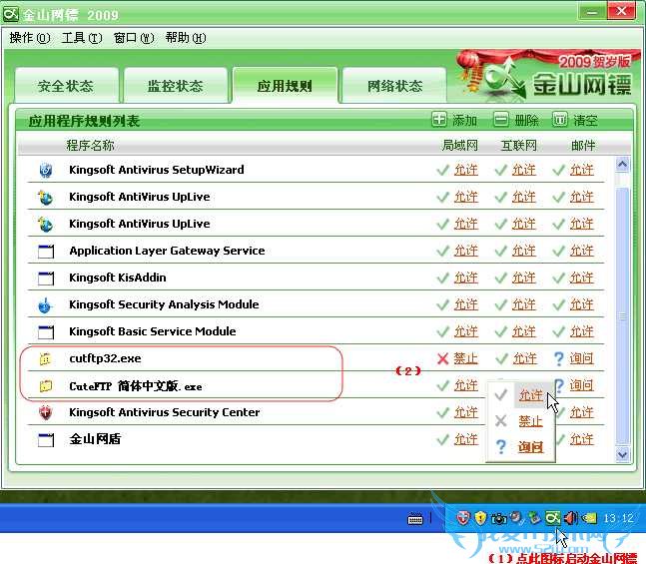Click 允许 link for Security Center 局域网
This screenshot has width=646, height=564.
click(x=466, y=412)
